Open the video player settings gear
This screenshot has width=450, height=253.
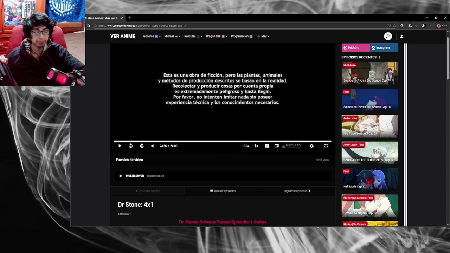coord(311,146)
